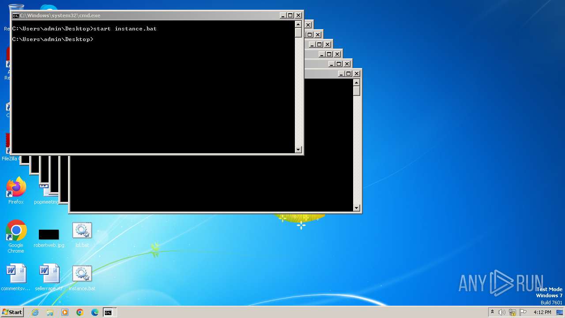Launch Google Chrome from the taskbar
This screenshot has height=318, width=565.
click(80, 312)
